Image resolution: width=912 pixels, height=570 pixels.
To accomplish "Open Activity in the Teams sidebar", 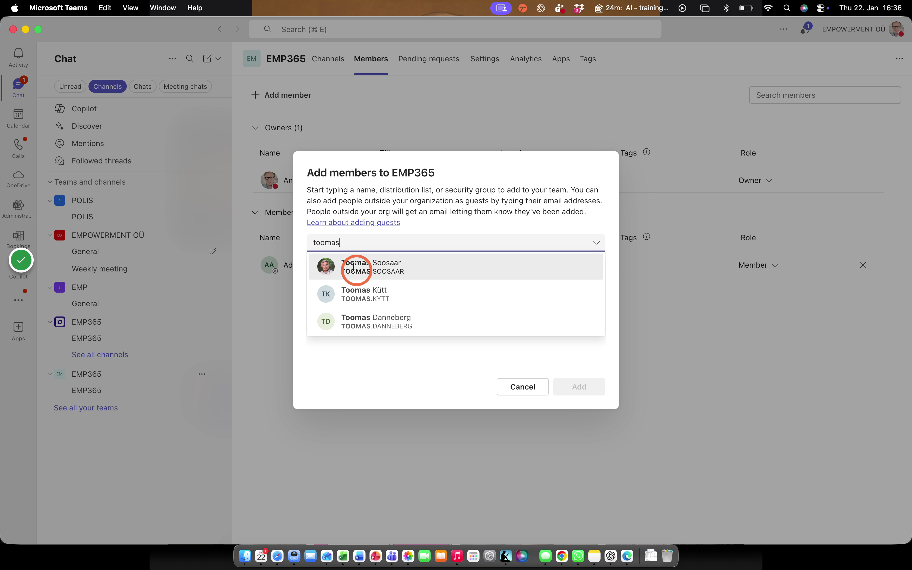I will tap(18, 58).
